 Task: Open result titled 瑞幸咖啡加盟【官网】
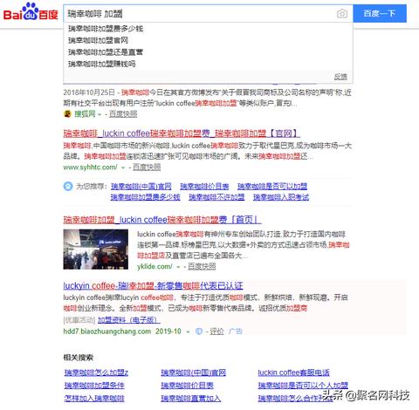pyautogui.click(x=182, y=133)
